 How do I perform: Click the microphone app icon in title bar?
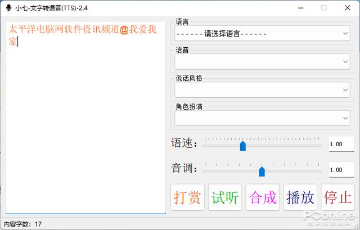[x=8, y=8]
